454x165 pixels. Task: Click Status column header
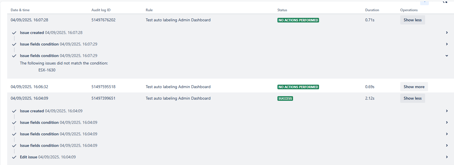282,10
